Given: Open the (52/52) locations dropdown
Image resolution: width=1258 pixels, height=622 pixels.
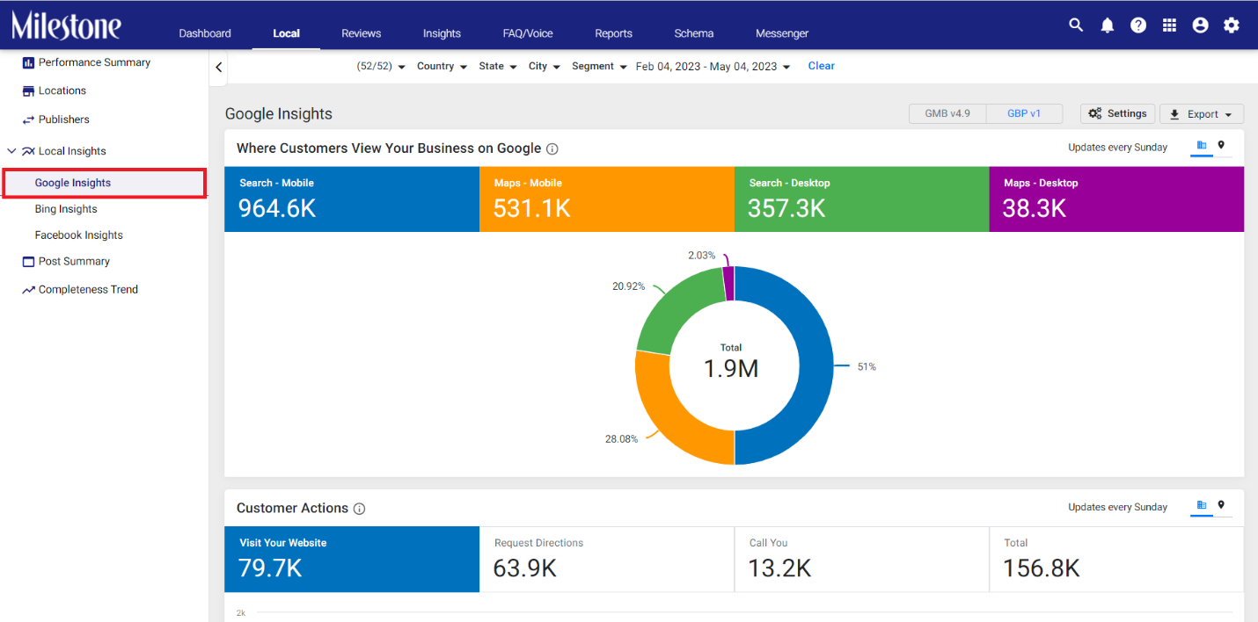Looking at the screenshot, I should (x=381, y=66).
